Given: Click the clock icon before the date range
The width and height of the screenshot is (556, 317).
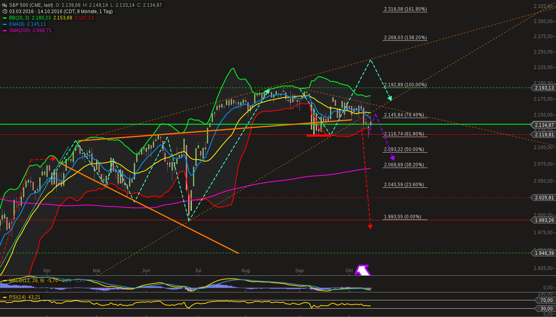Looking at the screenshot, I should coord(5,11).
